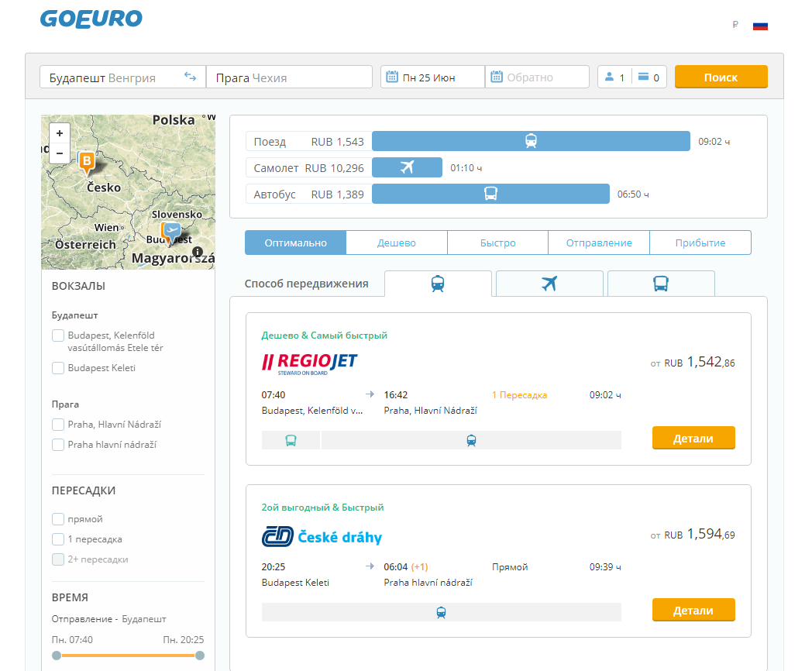Click the Поиск search button

pos(721,77)
